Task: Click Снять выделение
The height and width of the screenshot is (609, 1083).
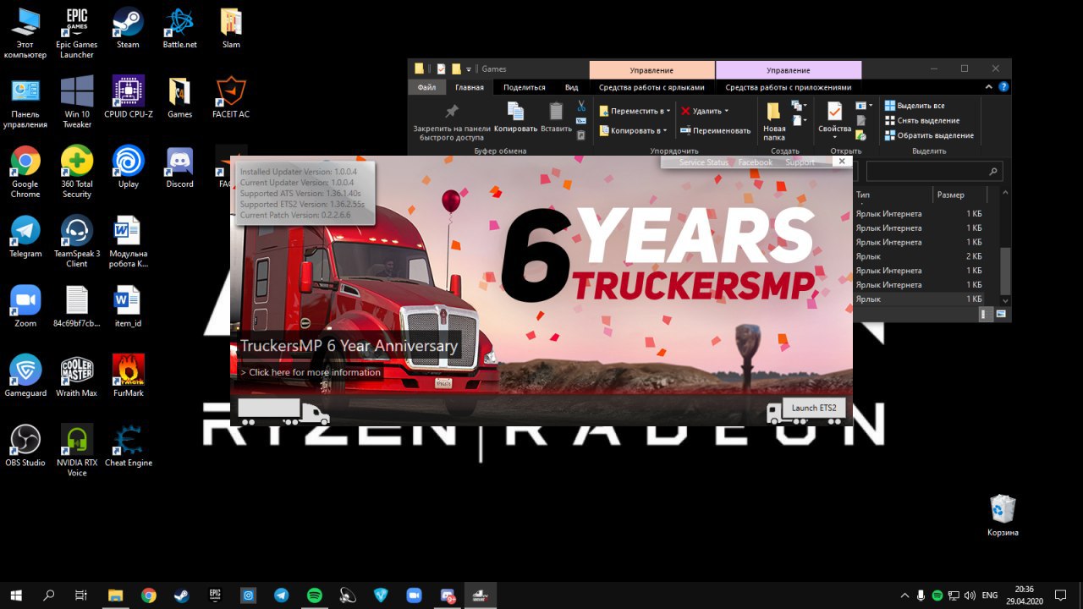Action: 922,120
